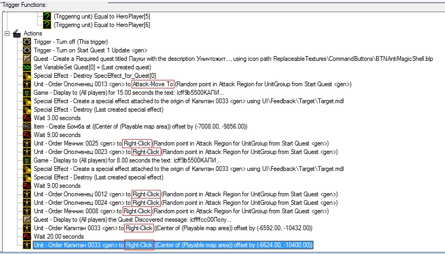445x254 pixels.
Task: Select the '(Triggering unit) Equal to HeroPlayer[5]' condition
Action: click(x=102, y=16)
